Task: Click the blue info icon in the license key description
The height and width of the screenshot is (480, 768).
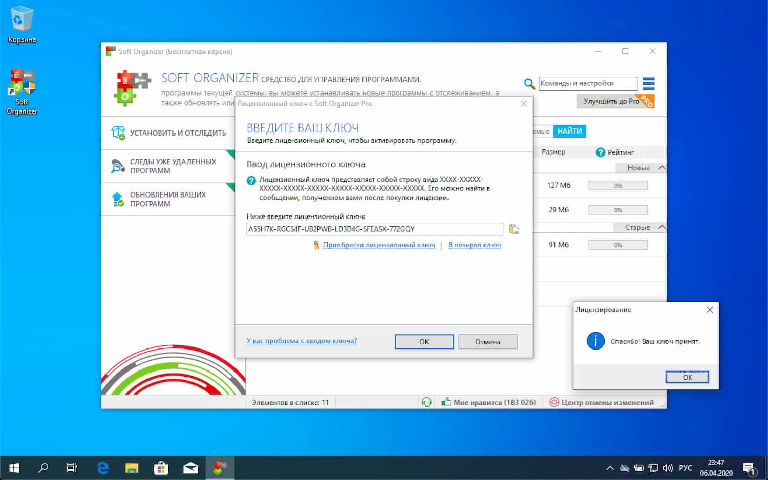Action: coord(251,181)
